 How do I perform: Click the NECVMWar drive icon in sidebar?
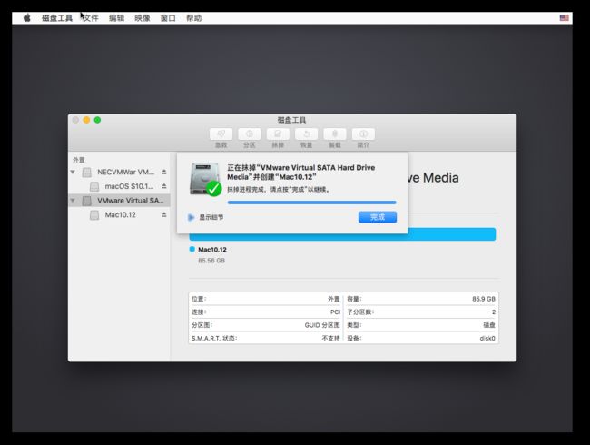coord(87,172)
